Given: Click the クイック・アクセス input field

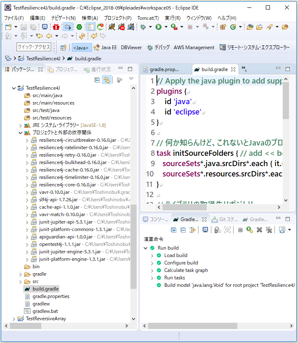Looking at the screenshot, I should pos(34,47).
